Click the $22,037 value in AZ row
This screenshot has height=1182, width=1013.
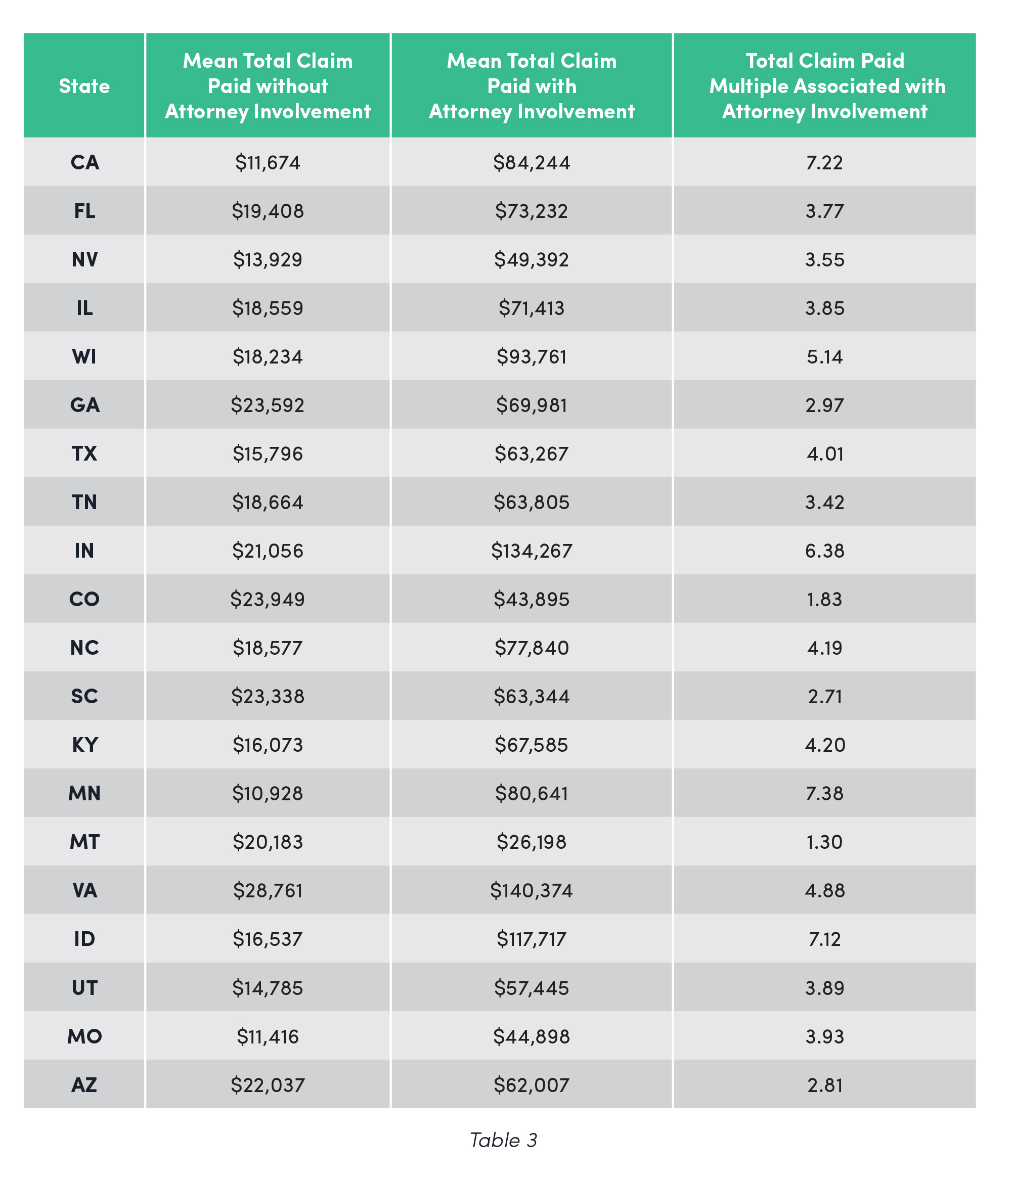268,1084
